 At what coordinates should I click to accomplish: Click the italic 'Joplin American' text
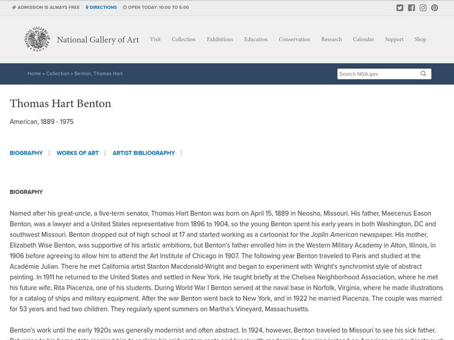coord(334,235)
